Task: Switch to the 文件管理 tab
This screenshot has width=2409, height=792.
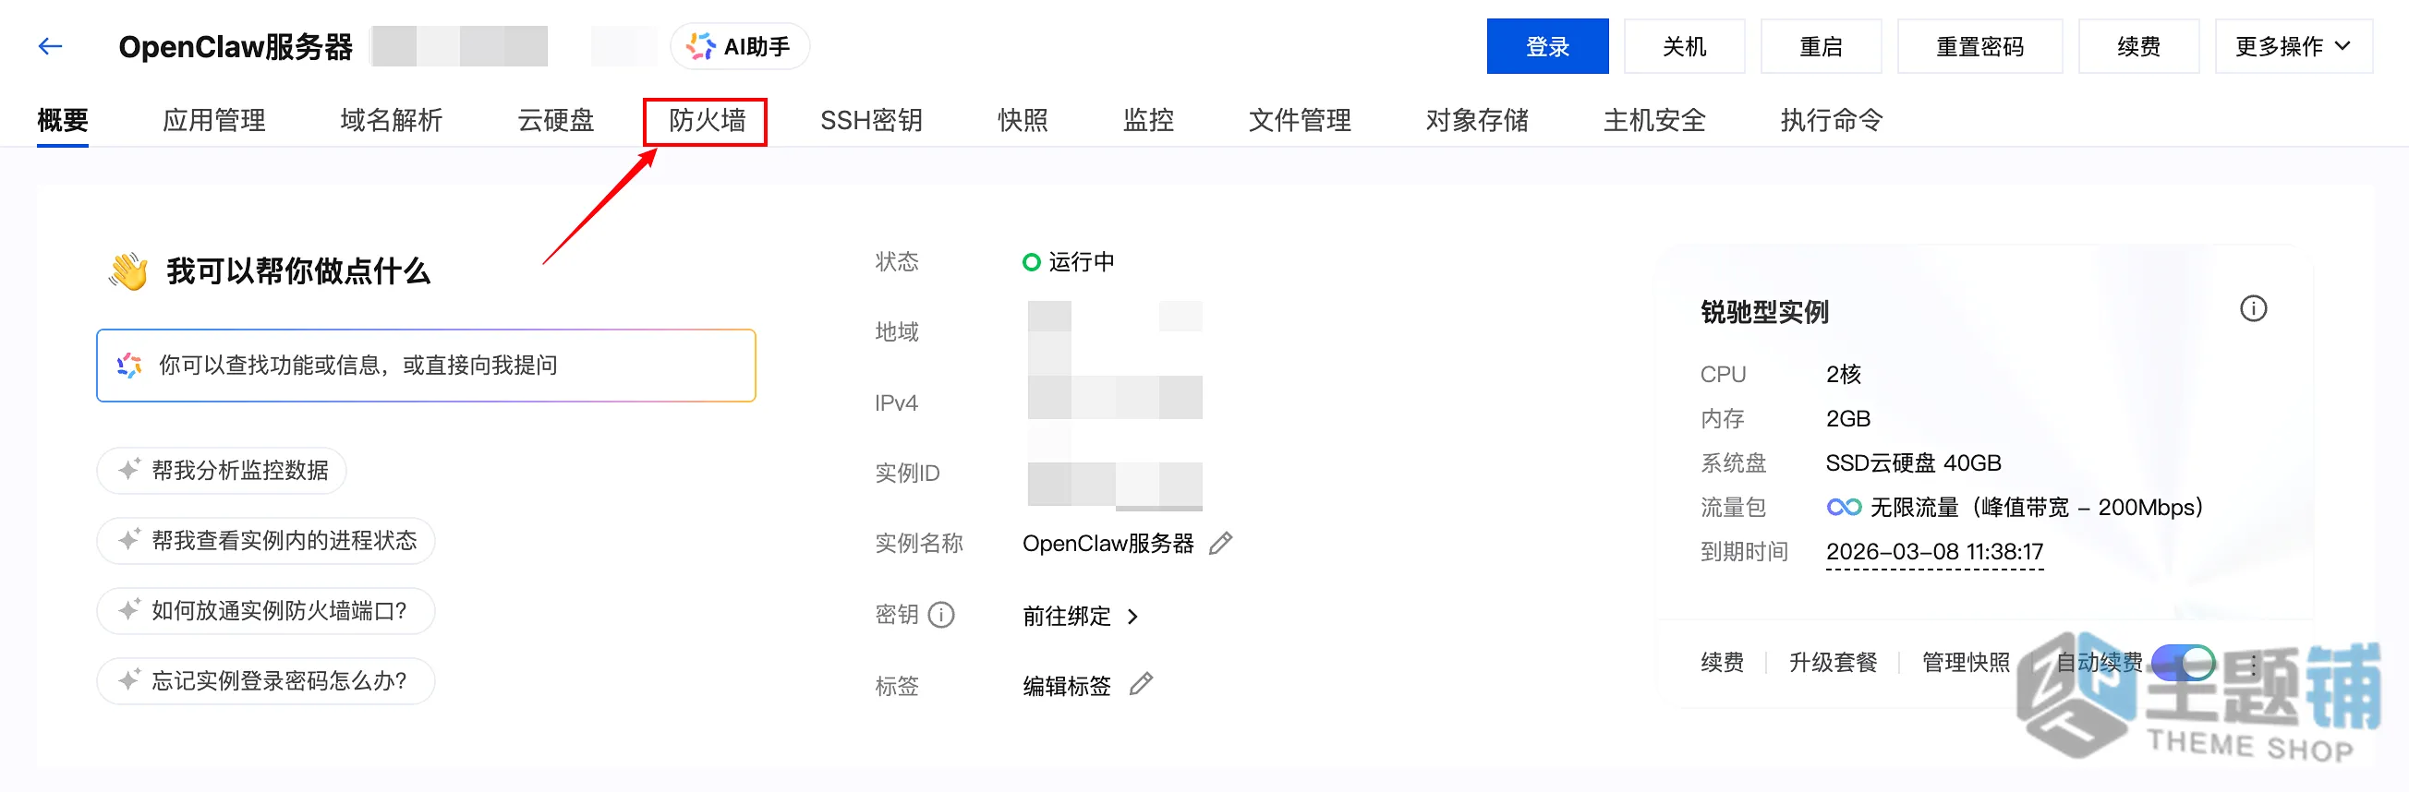Action: click(x=1299, y=120)
